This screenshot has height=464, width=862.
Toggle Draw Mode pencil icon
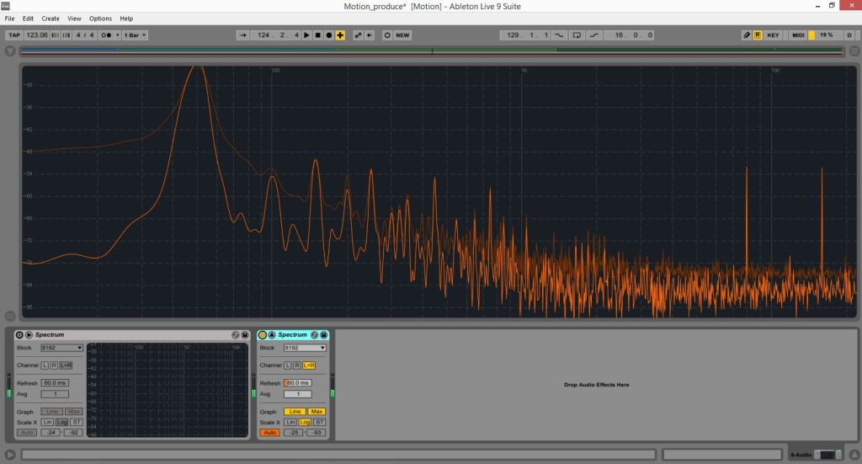coord(747,35)
